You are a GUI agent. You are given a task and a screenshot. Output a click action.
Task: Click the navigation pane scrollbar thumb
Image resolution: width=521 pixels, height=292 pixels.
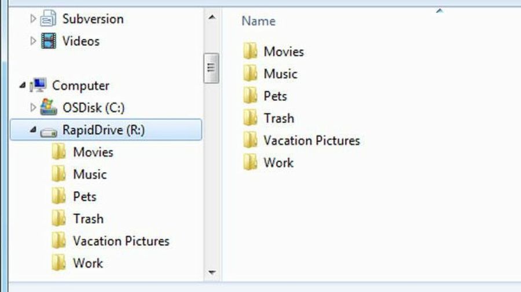click(211, 68)
